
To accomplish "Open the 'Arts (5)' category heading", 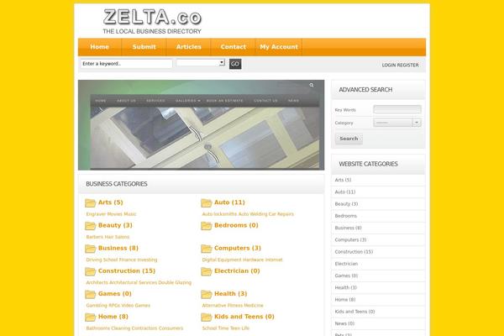I will point(111,202).
